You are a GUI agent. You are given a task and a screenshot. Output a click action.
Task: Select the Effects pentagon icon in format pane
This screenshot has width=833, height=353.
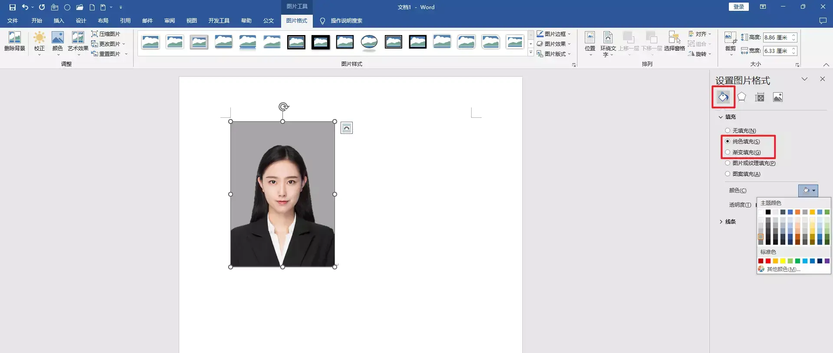click(x=741, y=97)
